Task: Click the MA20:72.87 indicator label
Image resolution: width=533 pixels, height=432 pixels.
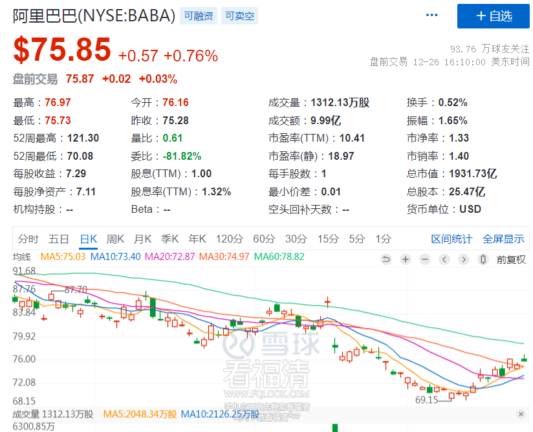Action: tap(170, 257)
